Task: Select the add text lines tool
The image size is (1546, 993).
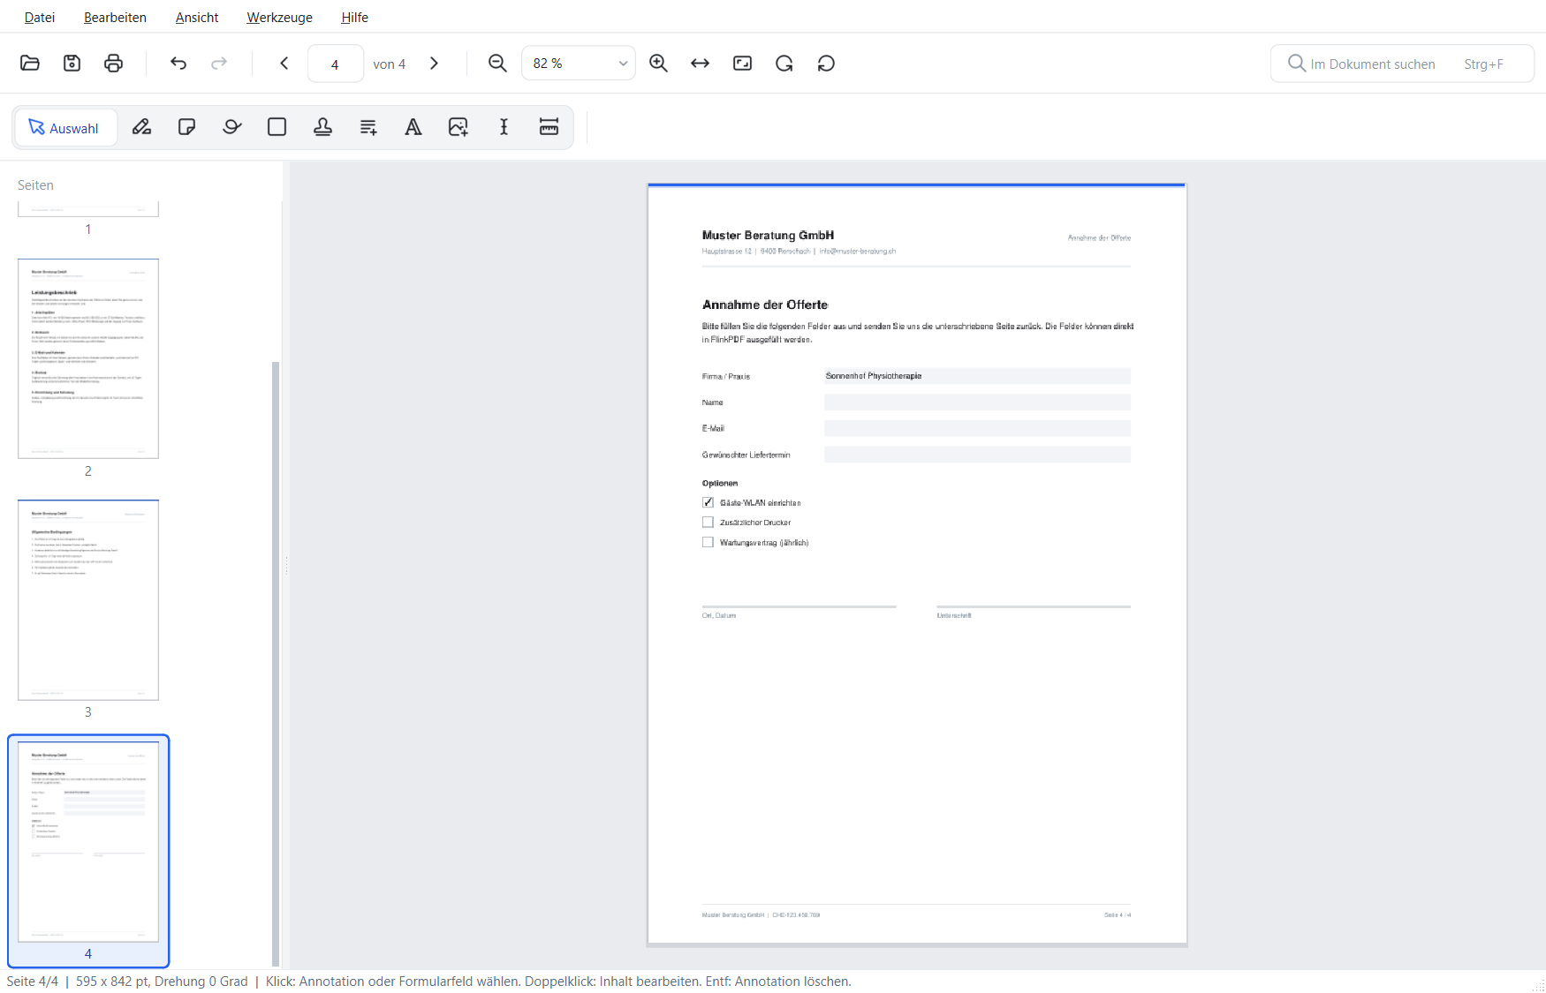Action: [368, 127]
